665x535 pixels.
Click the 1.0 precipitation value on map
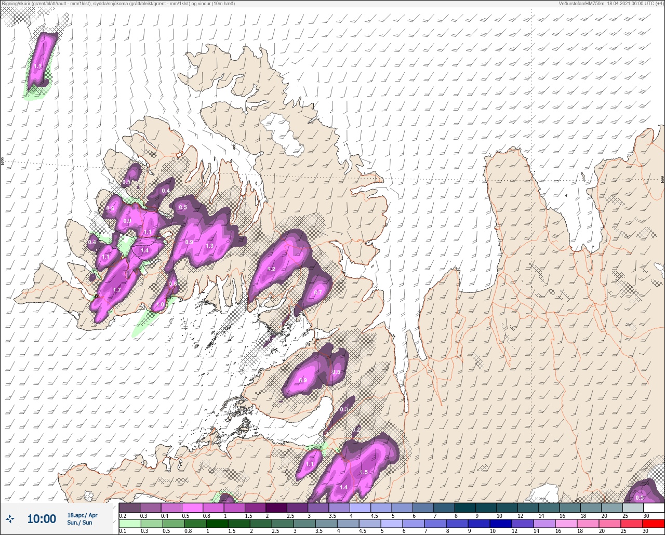161,304
